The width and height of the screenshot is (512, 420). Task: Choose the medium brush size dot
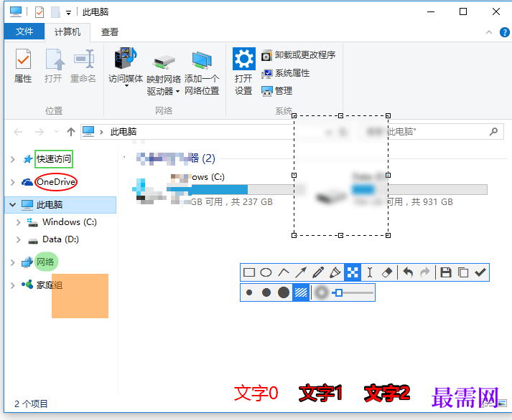(x=266, y=292)
